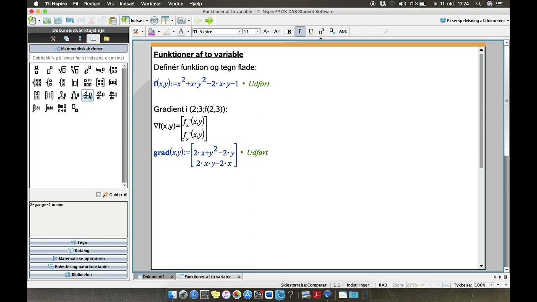
Task: Toggle superscript formatting
Action: point(321,31)
